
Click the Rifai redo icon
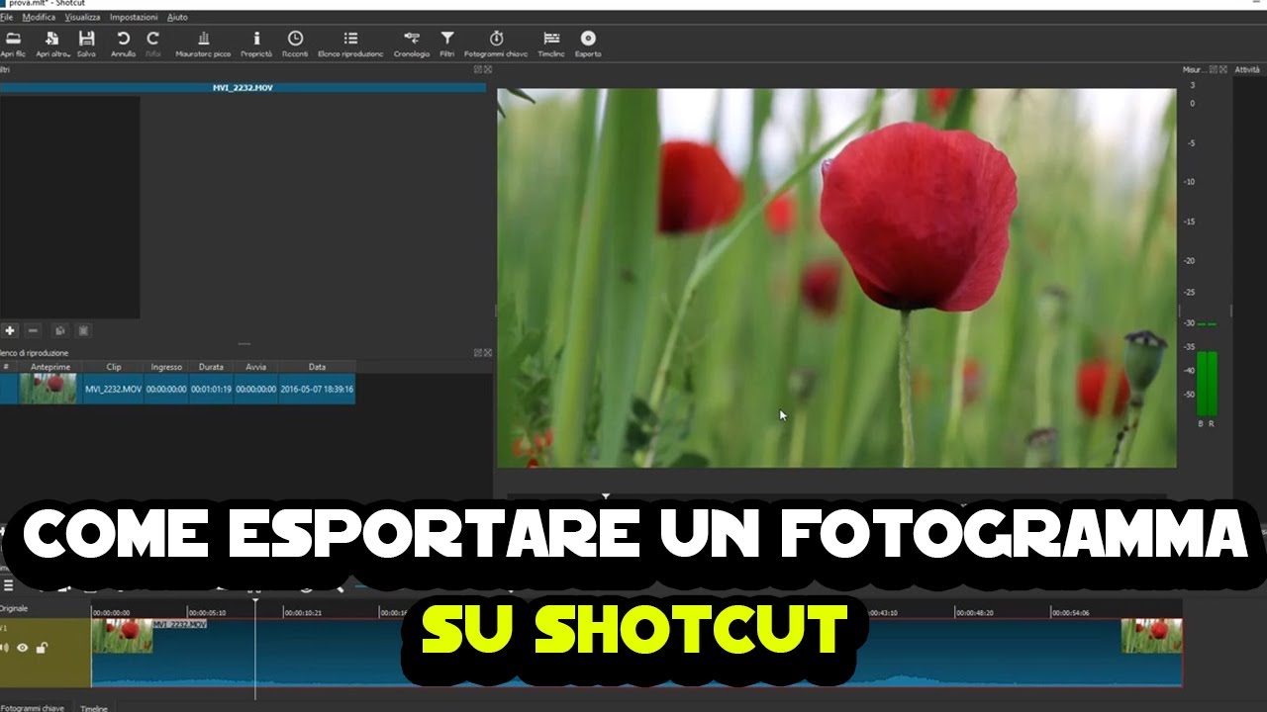click(x=152, y=44)
